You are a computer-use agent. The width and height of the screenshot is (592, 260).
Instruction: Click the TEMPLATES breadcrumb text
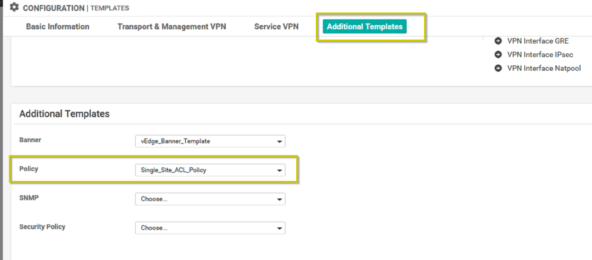[110, 8]
